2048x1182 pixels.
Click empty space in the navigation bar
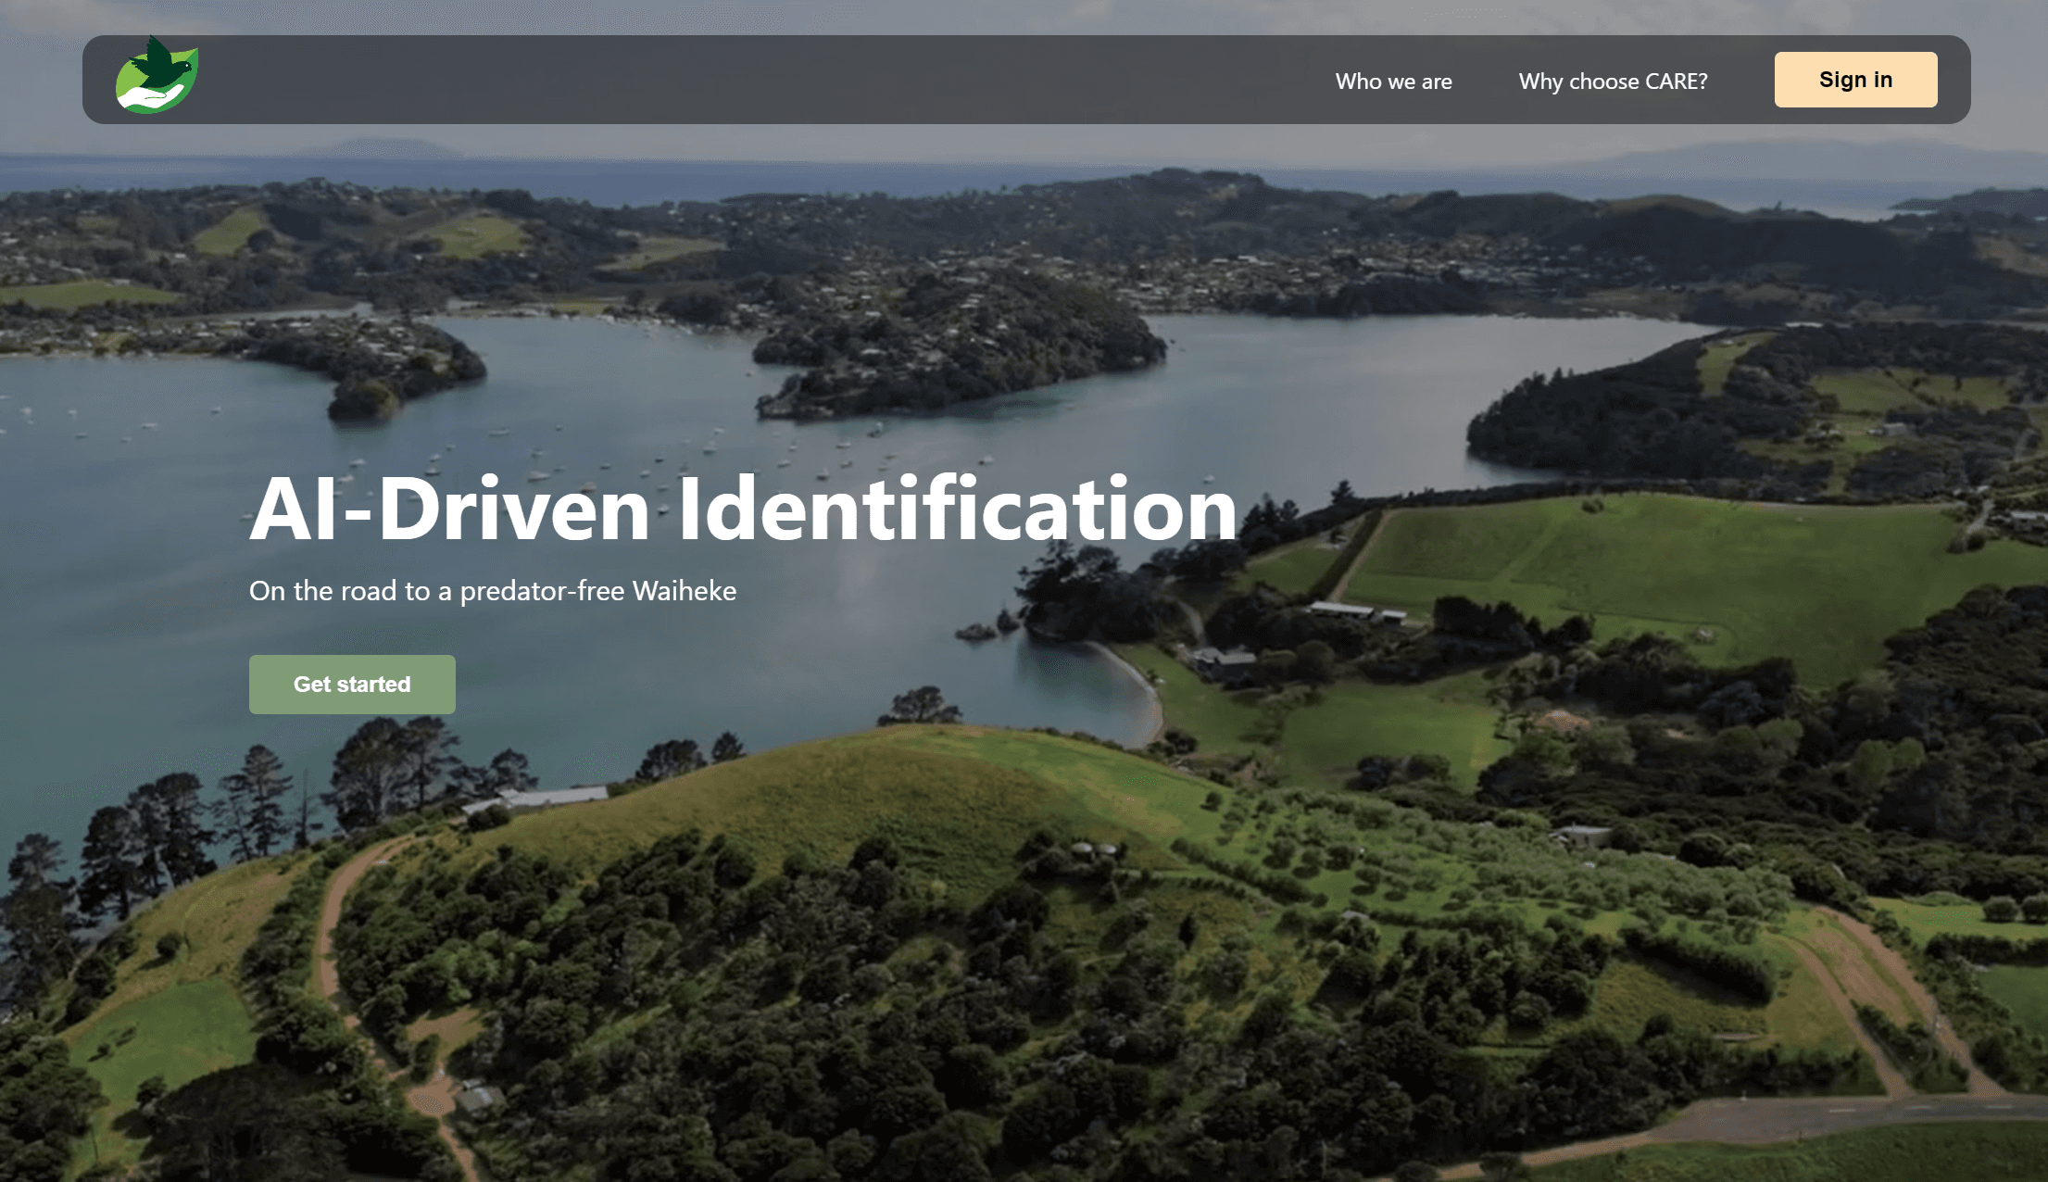tap(741, 80)
